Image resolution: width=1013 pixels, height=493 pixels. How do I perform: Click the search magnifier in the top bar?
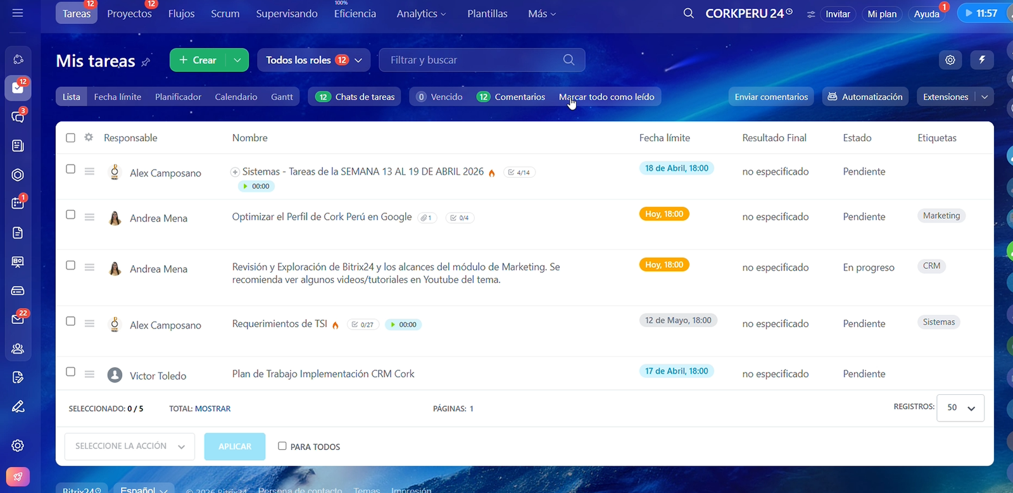[x=689, y=13]
